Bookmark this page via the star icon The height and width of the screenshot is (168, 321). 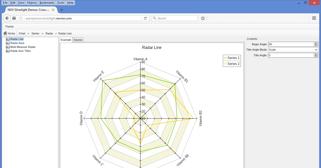click(x=203, y=18)
